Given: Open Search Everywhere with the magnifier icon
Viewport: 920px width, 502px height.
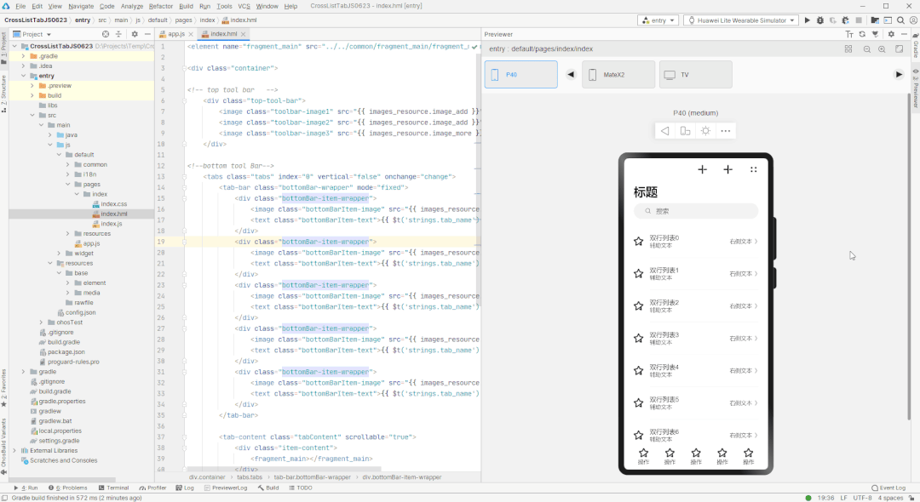Looking at the screenshot, I should coord(901,19).
